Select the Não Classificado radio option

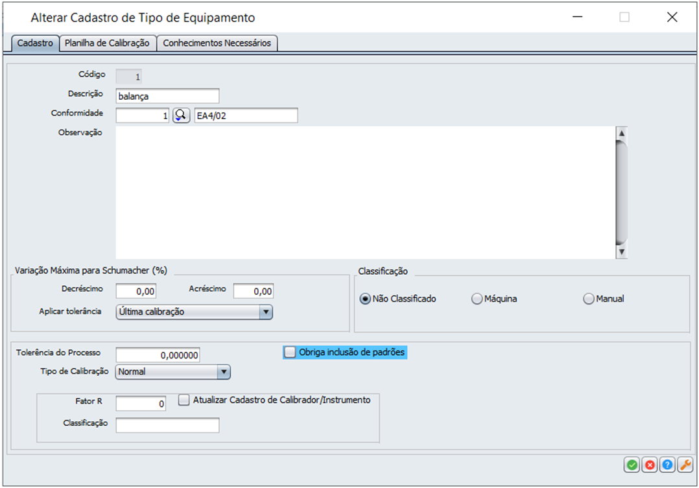click(365, 299)
